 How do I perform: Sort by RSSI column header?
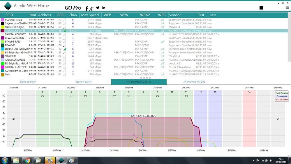(61, 15)
